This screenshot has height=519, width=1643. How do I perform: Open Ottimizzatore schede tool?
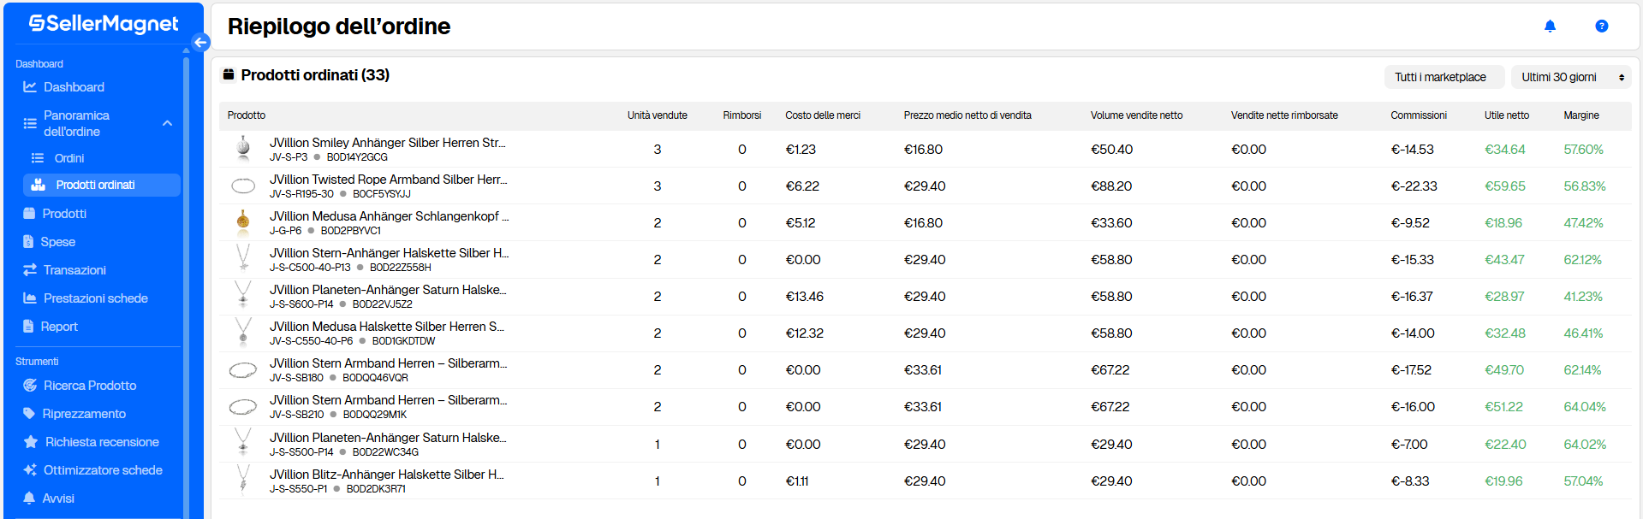coord(102,470)
